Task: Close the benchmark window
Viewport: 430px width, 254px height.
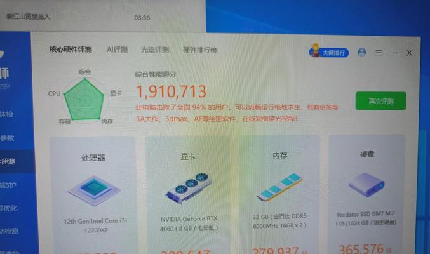Action: (409, 53)
